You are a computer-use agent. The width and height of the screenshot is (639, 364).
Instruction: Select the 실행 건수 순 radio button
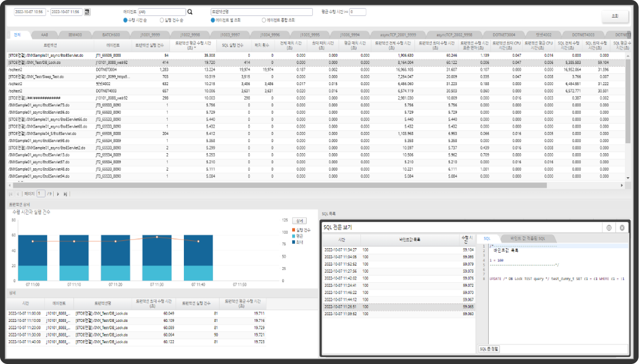coord(162,20)
